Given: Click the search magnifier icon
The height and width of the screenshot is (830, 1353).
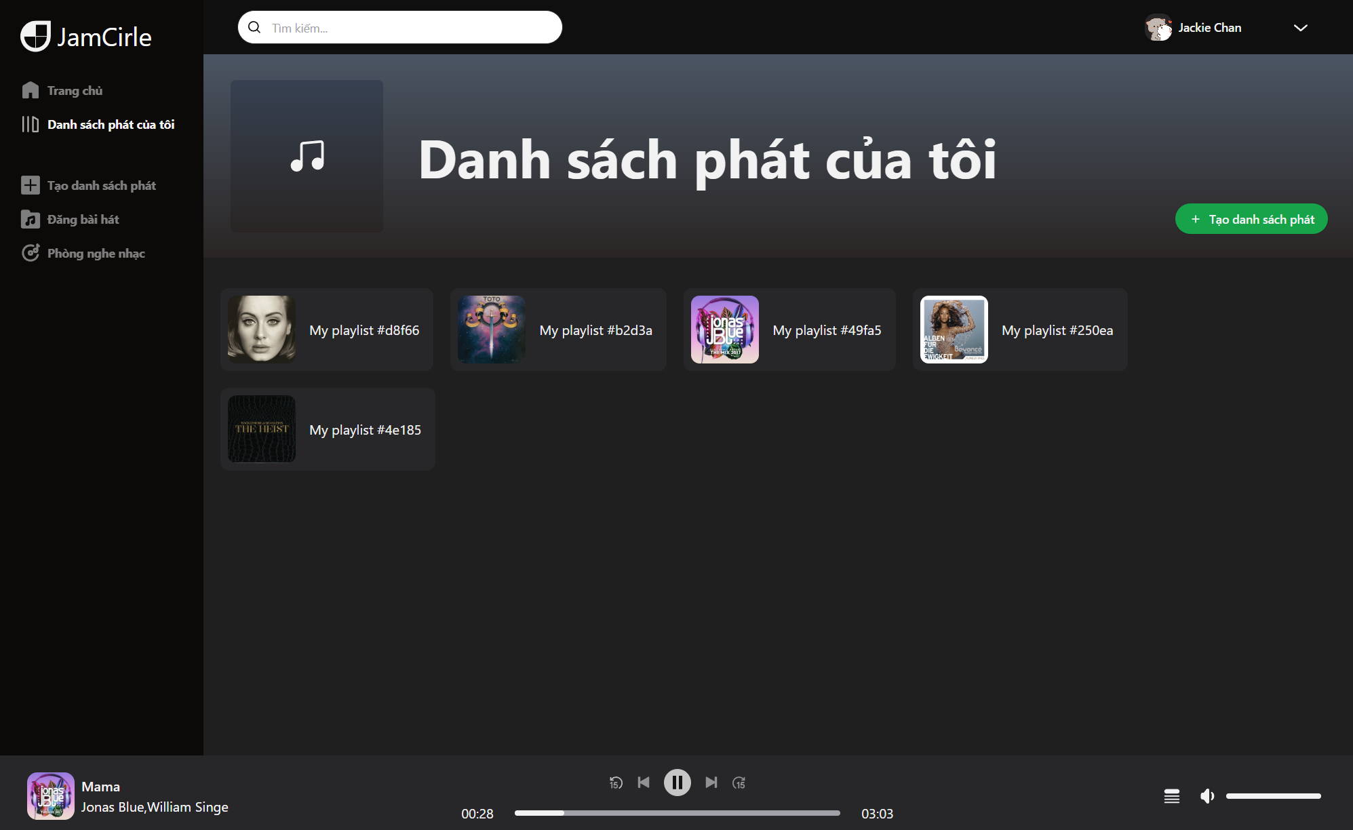Looking at the screenshot, I should click(254, 27).
